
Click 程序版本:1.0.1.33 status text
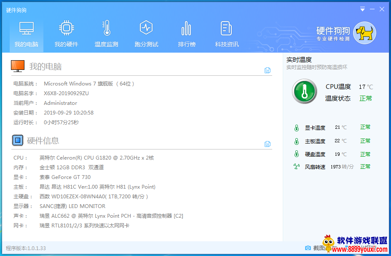click(x=26, y=248)
